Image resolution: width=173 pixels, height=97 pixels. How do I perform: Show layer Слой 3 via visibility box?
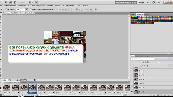coord(132,84)
